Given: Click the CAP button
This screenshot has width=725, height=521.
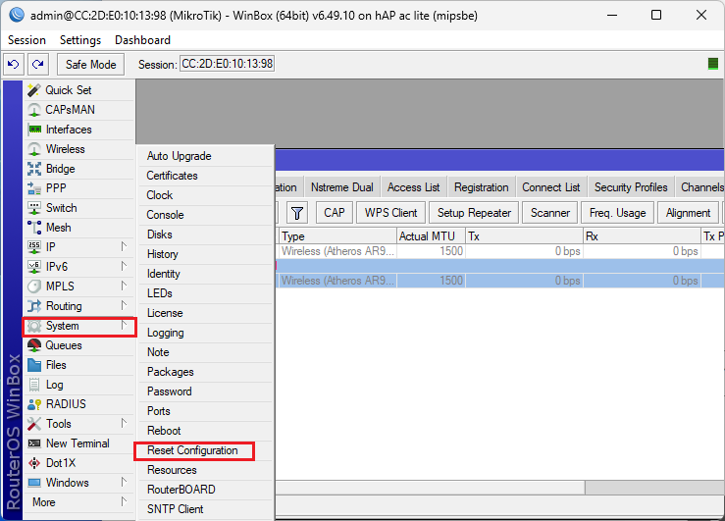Looking at the screenshot, I should point(335,213).
